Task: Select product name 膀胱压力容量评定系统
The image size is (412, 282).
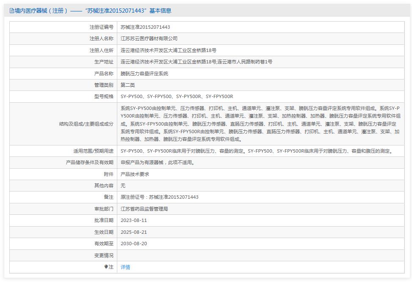Action: coord(144,74)
